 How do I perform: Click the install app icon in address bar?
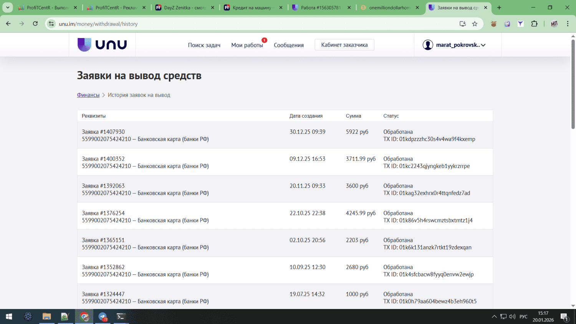(462, 24)
